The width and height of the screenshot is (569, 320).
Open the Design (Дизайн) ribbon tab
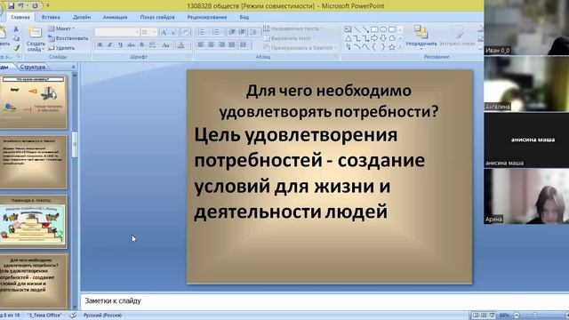(82, 17)
